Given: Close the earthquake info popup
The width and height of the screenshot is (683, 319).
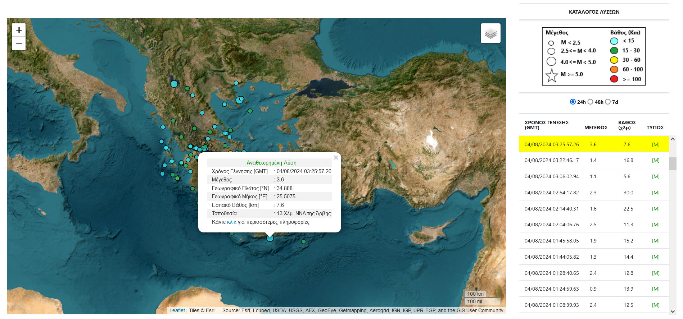Looking at the screenshot, I should [x=336, y=158].
